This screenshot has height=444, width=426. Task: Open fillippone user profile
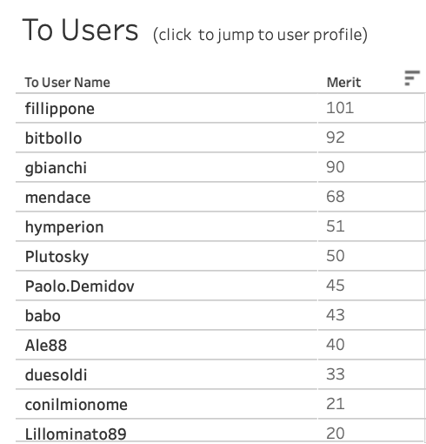coord(60,109)
